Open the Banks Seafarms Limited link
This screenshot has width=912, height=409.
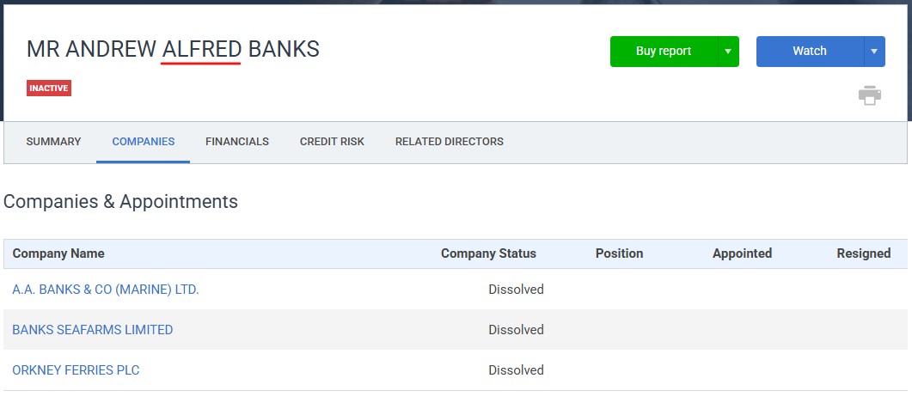(x=93, y=330)
